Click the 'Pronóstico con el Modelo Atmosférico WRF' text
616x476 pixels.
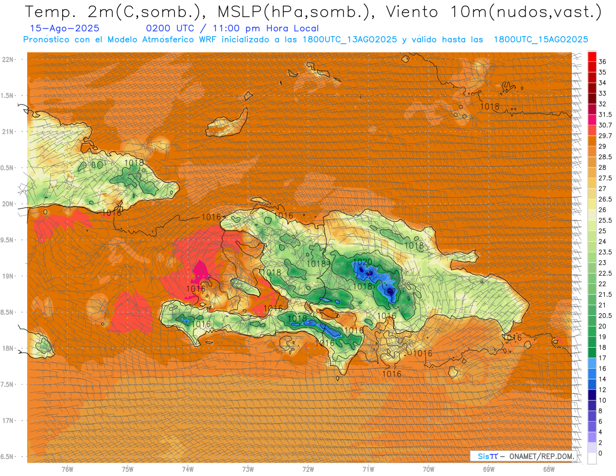point(120,40)
